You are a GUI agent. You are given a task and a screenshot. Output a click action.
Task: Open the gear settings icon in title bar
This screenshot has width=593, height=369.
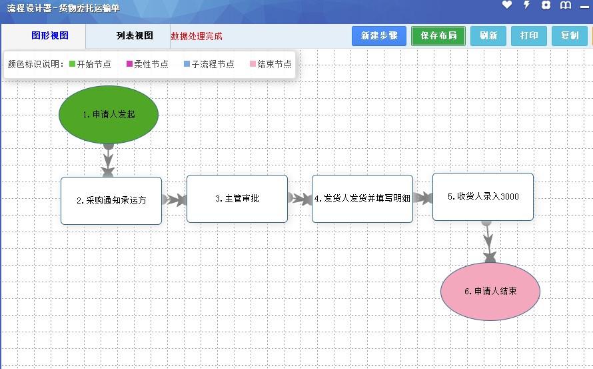546,5
